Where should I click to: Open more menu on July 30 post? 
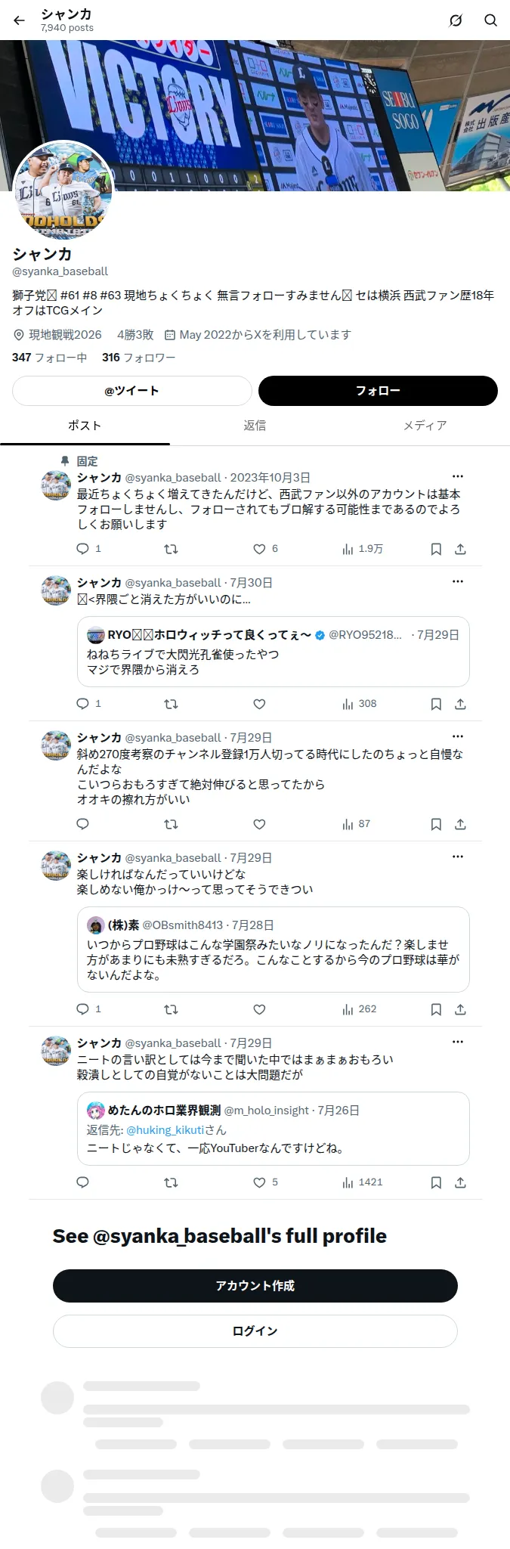coord(458,581)
